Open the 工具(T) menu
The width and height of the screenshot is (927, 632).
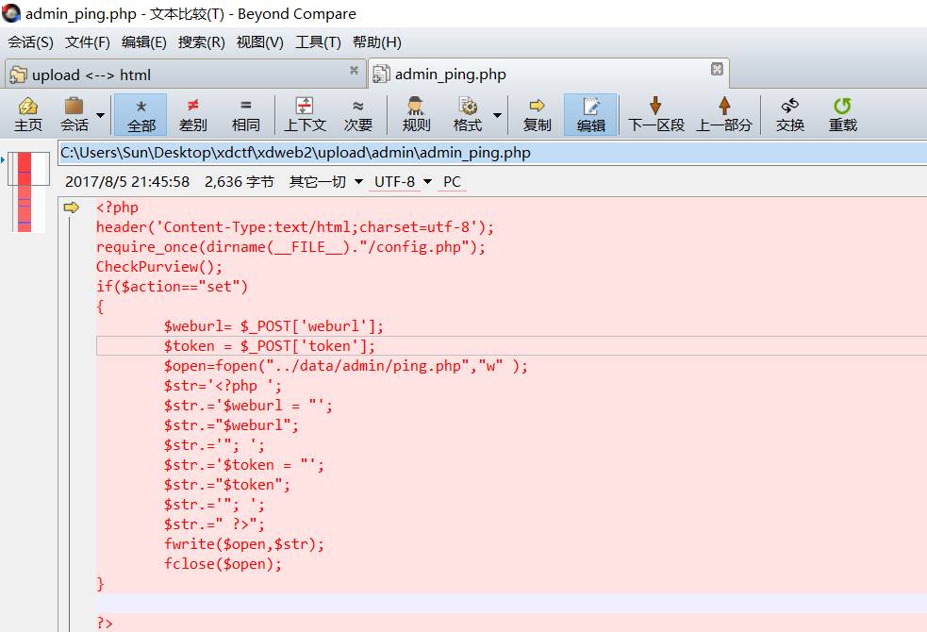pyautogui.click(x=318, y=42)
